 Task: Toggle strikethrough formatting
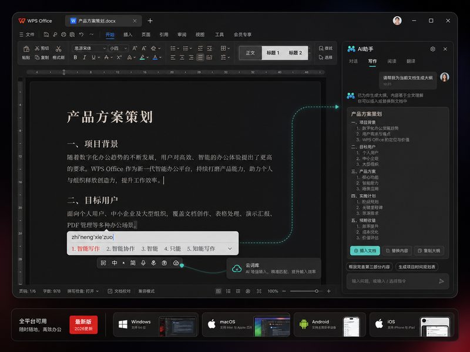tap(106, 57)
